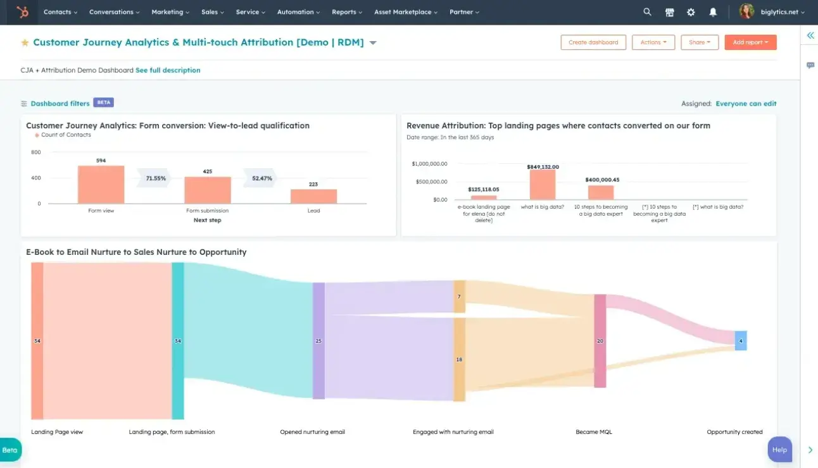Screen dimensions: 818x468
Task: Open the settings gear icon
Action: coord(691,12)
